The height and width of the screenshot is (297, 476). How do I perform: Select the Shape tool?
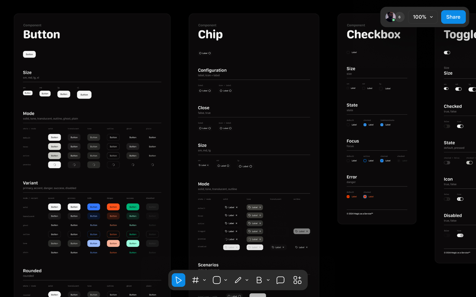point(216,280)
